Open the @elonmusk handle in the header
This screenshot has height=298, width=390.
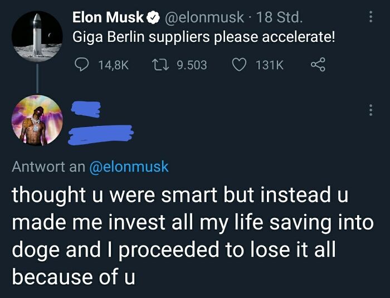(x=203, y=18)
